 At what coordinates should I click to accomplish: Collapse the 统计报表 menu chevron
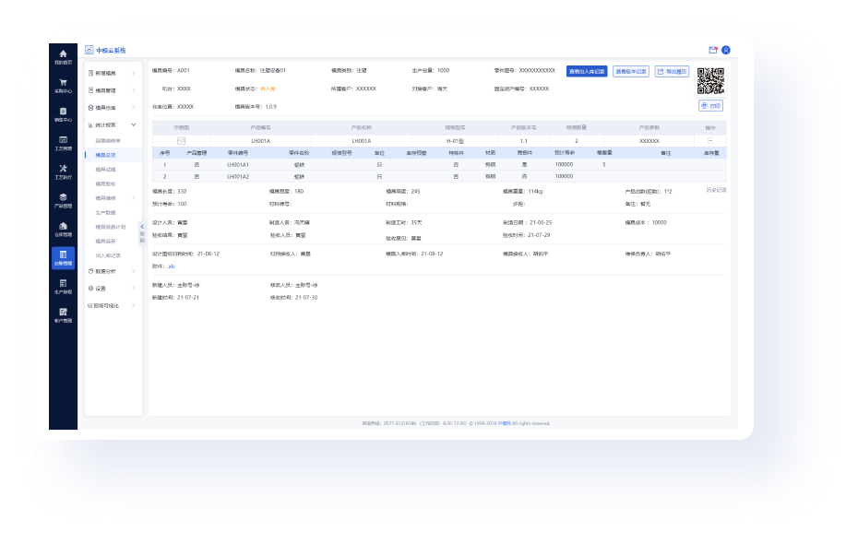click(133, 124)
